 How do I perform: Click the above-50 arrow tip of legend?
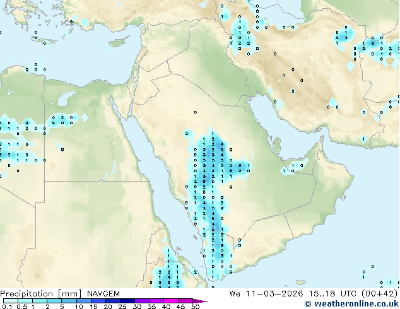(200, 301)
